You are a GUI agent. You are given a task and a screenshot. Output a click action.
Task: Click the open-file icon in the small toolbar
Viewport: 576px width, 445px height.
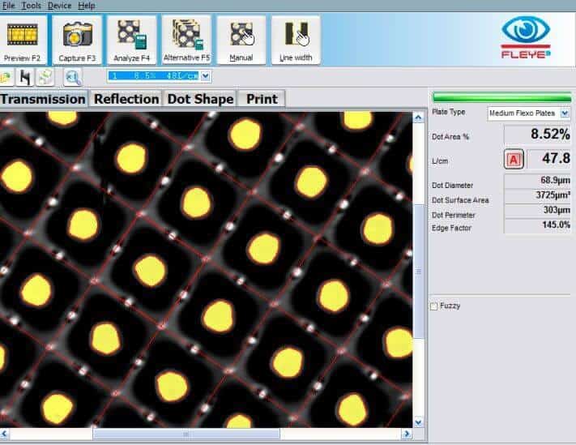[6, 78]
